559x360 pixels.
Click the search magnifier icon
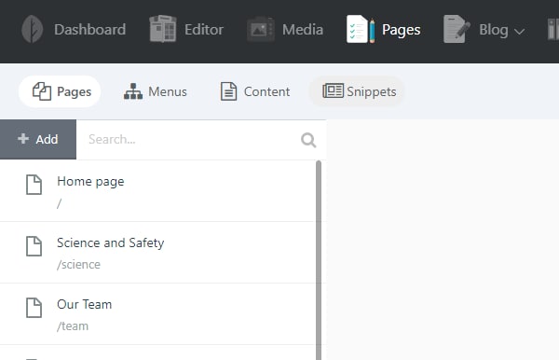pyautogui.click(x=308, y=140)
